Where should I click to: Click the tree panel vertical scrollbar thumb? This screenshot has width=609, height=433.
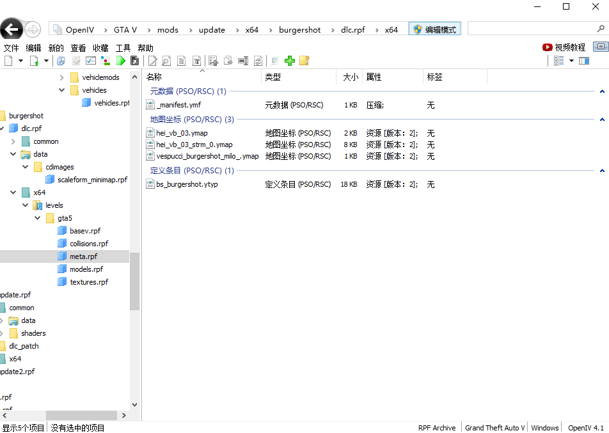point(134,281)
